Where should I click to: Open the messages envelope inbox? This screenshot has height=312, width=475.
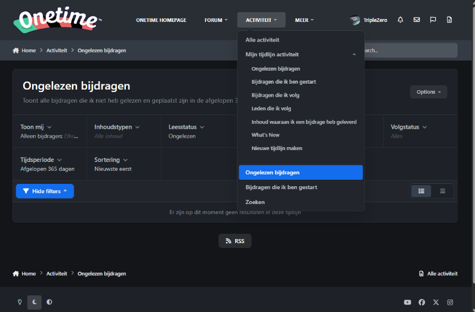click(x=417, y=20)
